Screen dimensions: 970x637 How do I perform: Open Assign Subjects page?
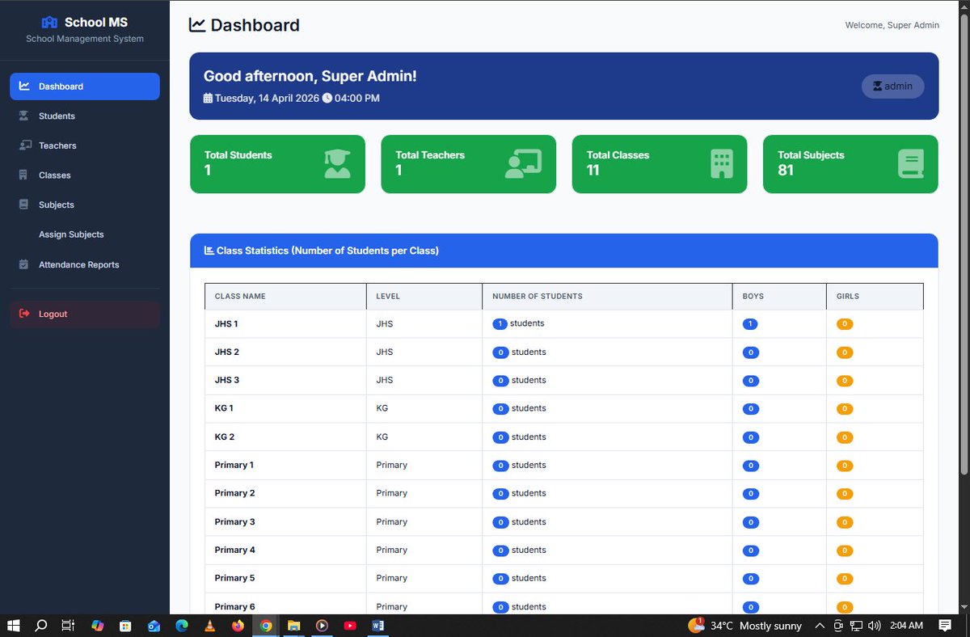tap(85, 234)
